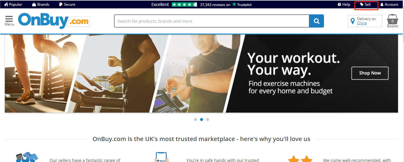Click the Help link
This screenshot has height=162, width=404.
[x=344, y=4]
